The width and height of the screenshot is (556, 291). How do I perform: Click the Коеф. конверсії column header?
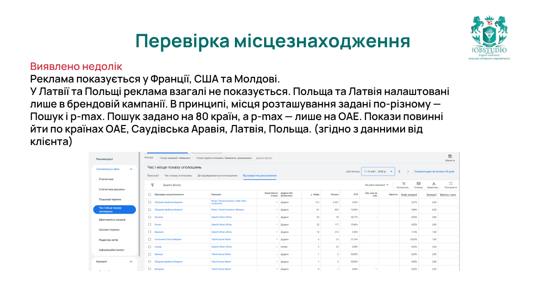click(x=409, y=195)
